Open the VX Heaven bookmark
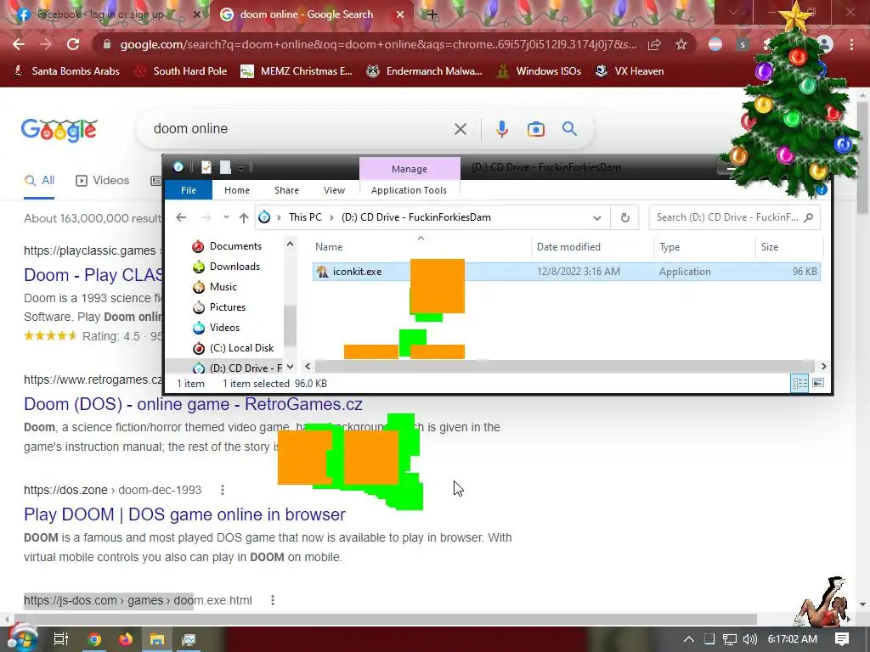The image size is (870, 652). click(630, 71)
